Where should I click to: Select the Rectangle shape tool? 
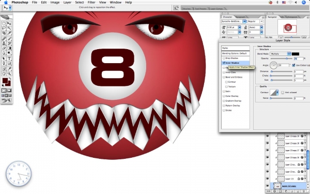coord(9,63)
